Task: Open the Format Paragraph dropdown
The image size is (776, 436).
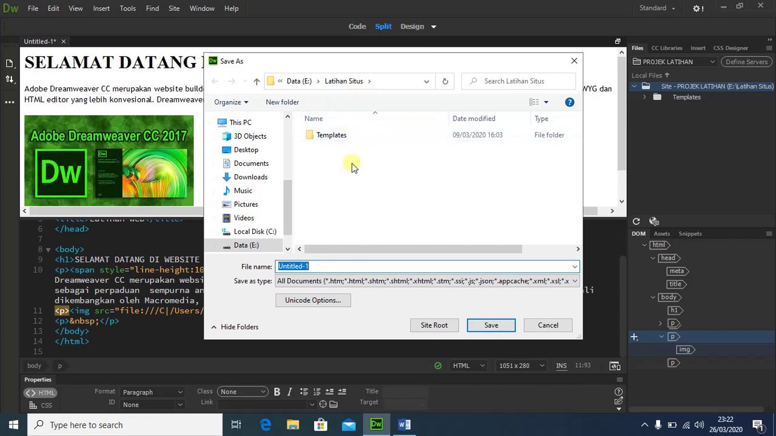Action: pos(152,392)
